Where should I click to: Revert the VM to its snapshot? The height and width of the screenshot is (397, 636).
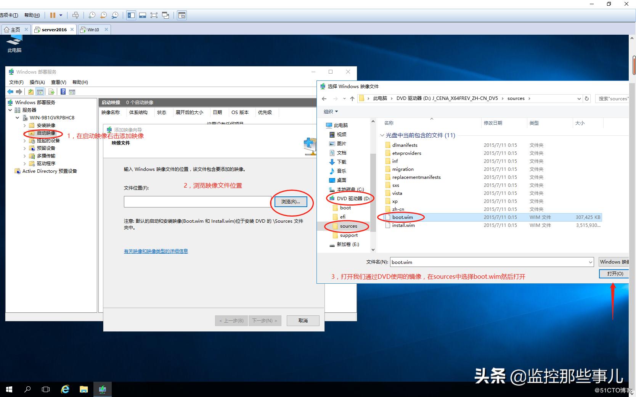point(103,15)
